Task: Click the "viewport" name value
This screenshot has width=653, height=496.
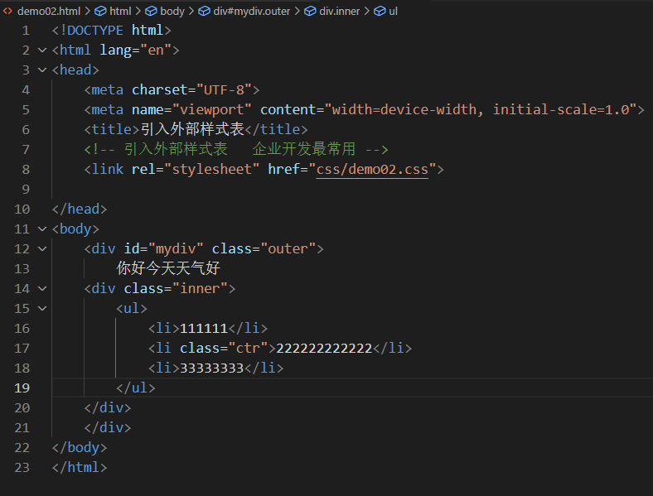Action: point(212,110)
